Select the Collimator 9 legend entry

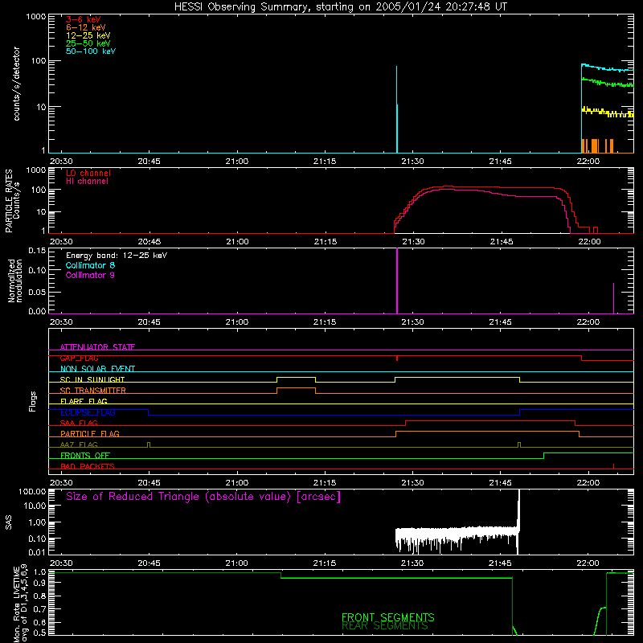[90, 275]
